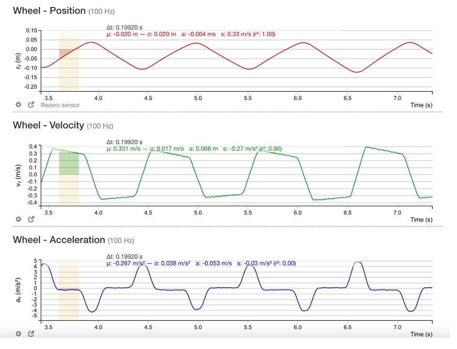Export the Wheel - Acceleration graph
The width and height of the screenshot is (457, 349).
point(31,334)
